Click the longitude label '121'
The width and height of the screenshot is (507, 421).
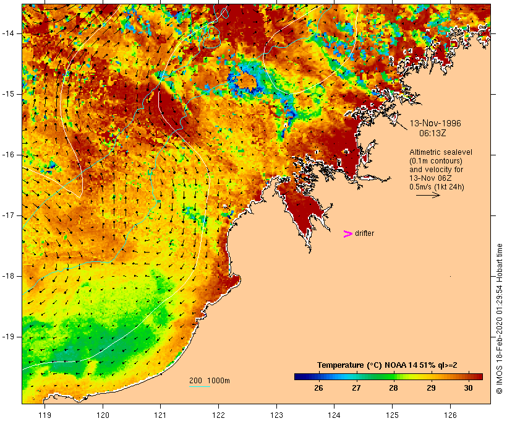(160, 415)
